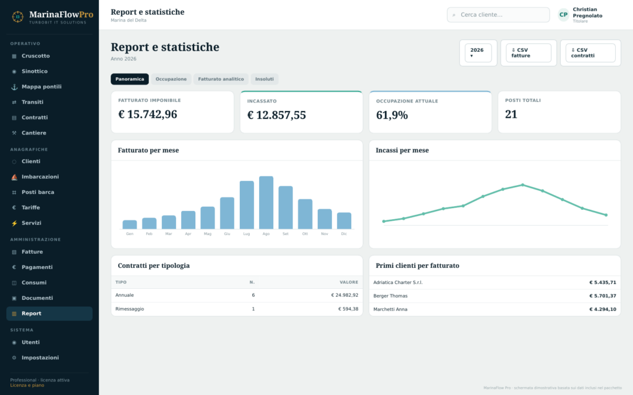Click the Occupazione attuale 61,9% value
The height and width of the screenshot is (395, 633).
click(392, 115)
